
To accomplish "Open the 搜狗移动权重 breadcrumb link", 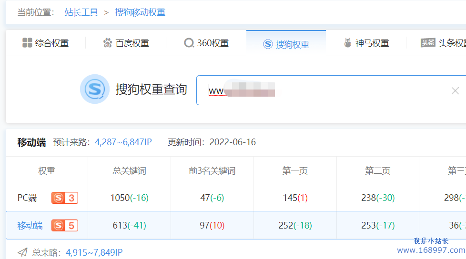I will point(140,12).
